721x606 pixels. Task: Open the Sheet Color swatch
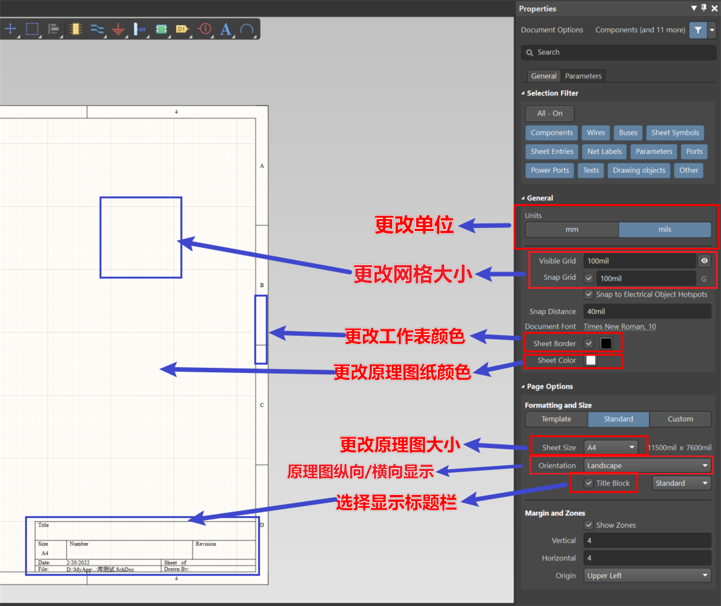coord(590,360)
